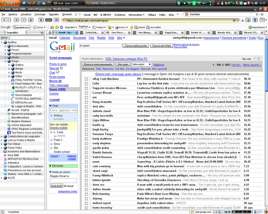Screen dimensions: 268x214
Task: Skip to next track in taskbar player
Action: coord(199,3)
